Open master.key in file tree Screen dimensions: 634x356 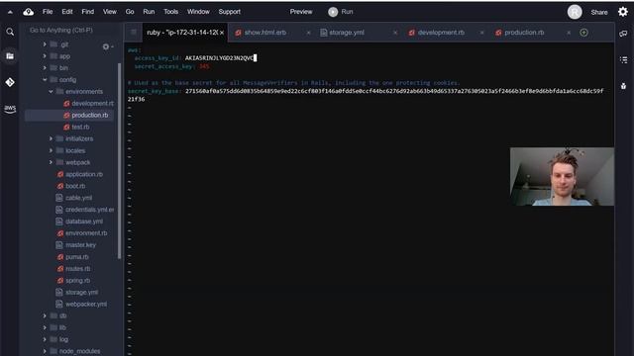tap(80, 245)
